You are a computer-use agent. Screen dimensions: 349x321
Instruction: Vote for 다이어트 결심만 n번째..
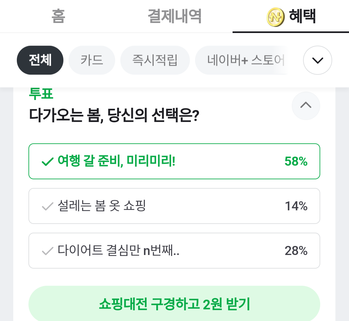click(174, 251)
